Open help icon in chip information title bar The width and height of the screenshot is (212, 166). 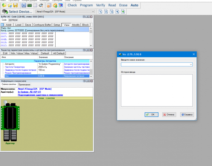pos(84,81)
